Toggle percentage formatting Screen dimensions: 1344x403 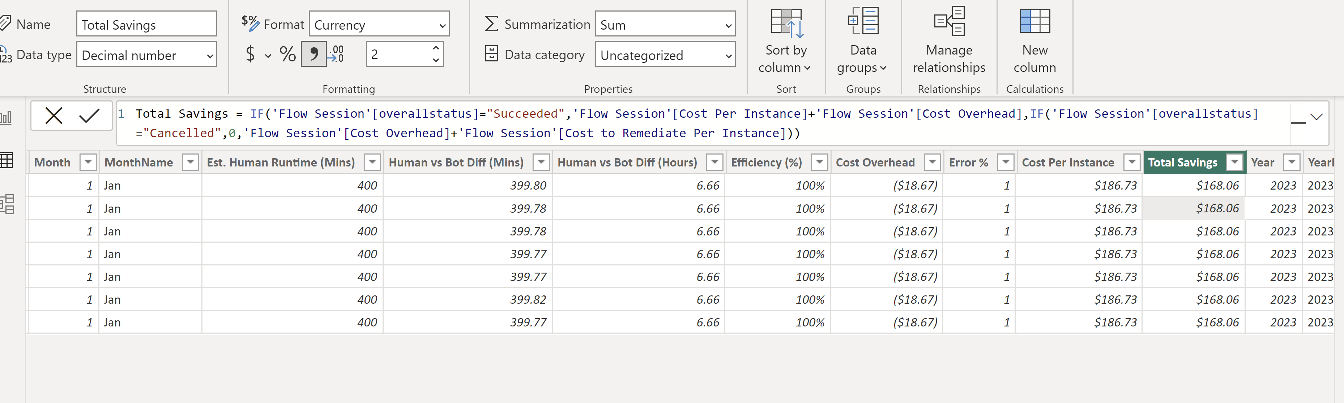click(x=287, y=54)
